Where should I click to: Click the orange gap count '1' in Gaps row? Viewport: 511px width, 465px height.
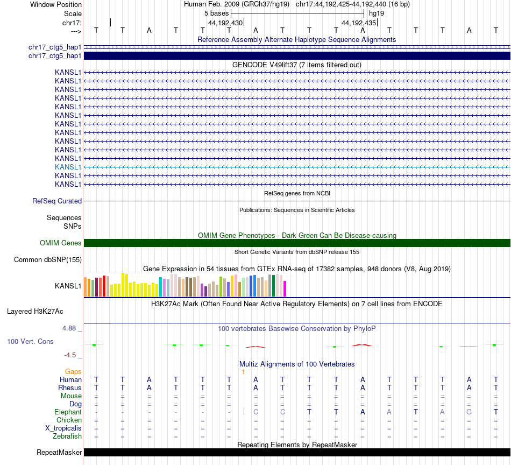tap(244, 372)
